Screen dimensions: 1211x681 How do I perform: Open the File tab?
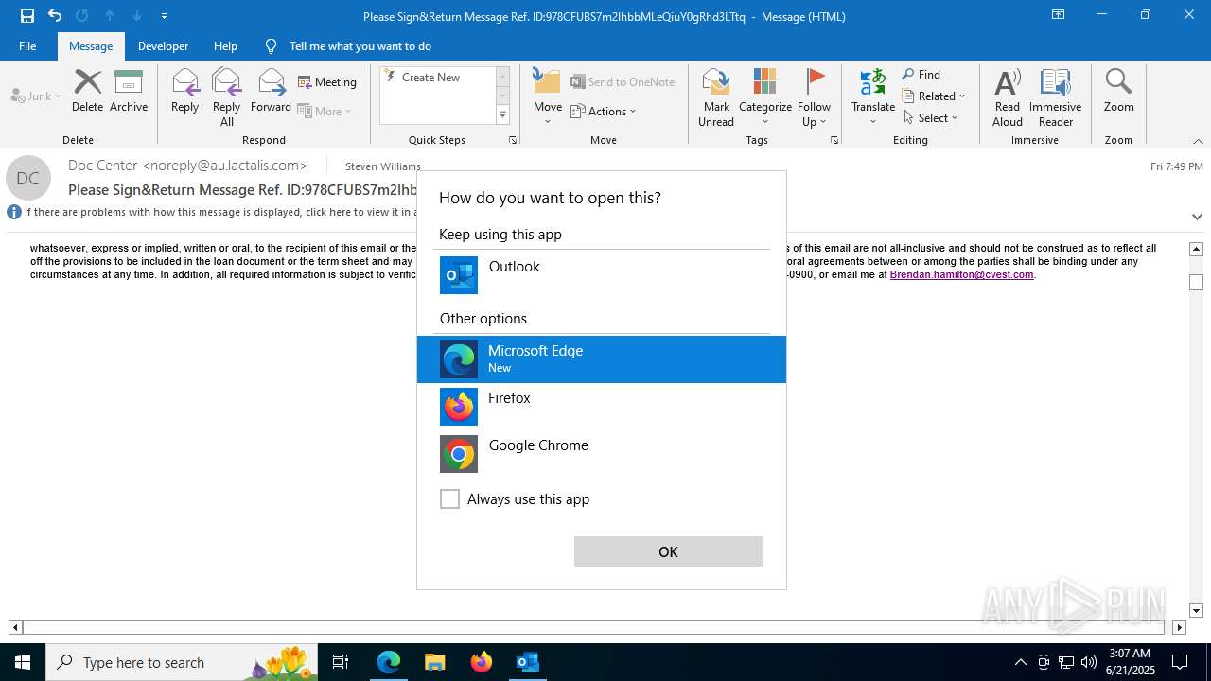coord(27,46)
